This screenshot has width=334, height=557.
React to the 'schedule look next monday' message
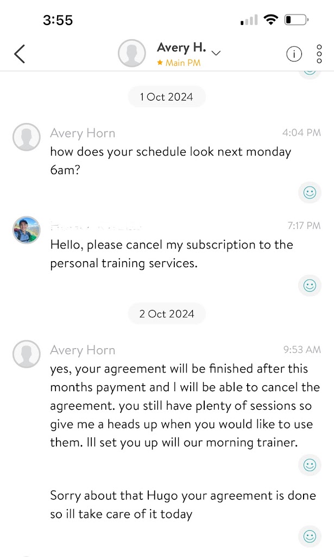point(310,193)
